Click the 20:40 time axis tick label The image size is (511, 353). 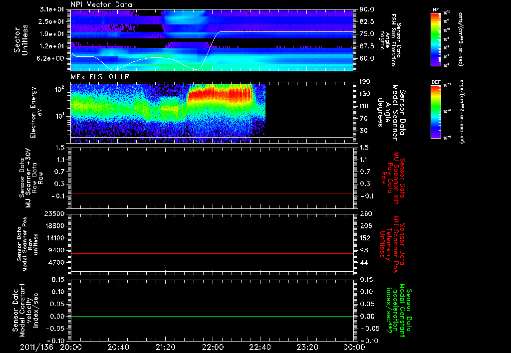pos(118,347)
